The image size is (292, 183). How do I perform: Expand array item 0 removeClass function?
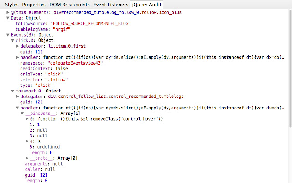(x=27, y=119)
